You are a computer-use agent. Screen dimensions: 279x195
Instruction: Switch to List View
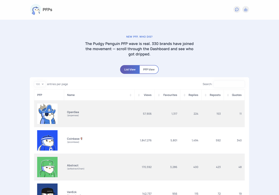[x=130, y=69]
